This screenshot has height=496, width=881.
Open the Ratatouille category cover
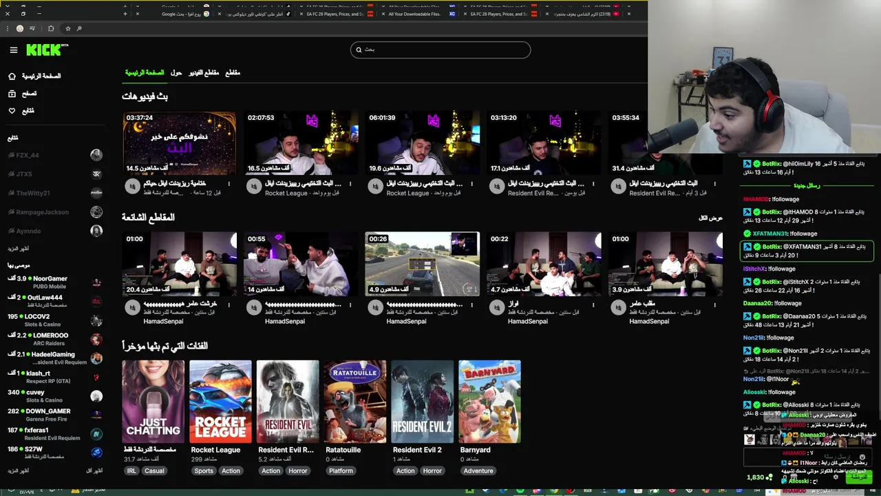coord(355,401)
